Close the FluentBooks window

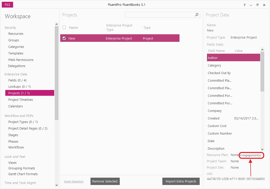coord(264,5)
